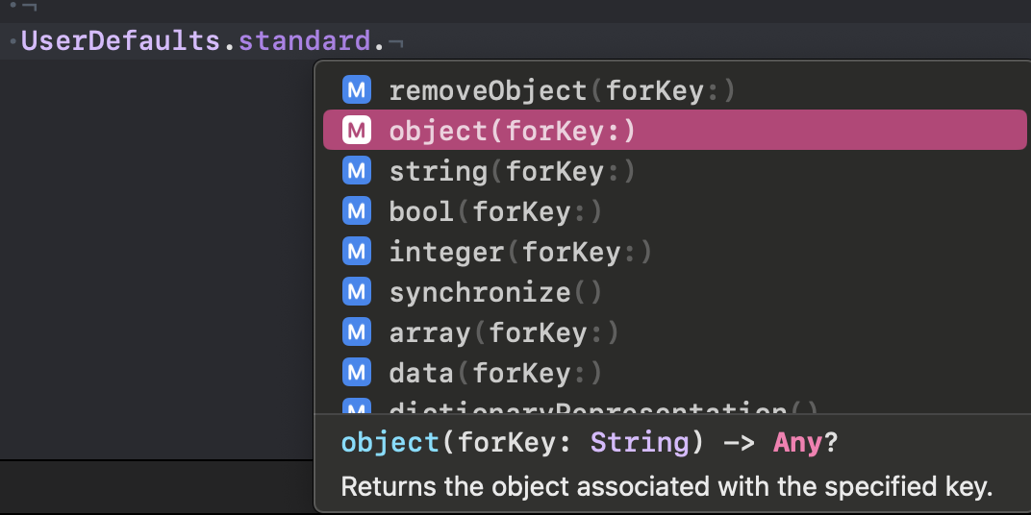
Task: Click method icon beside array(forKey:)
Action: (357, 332)
